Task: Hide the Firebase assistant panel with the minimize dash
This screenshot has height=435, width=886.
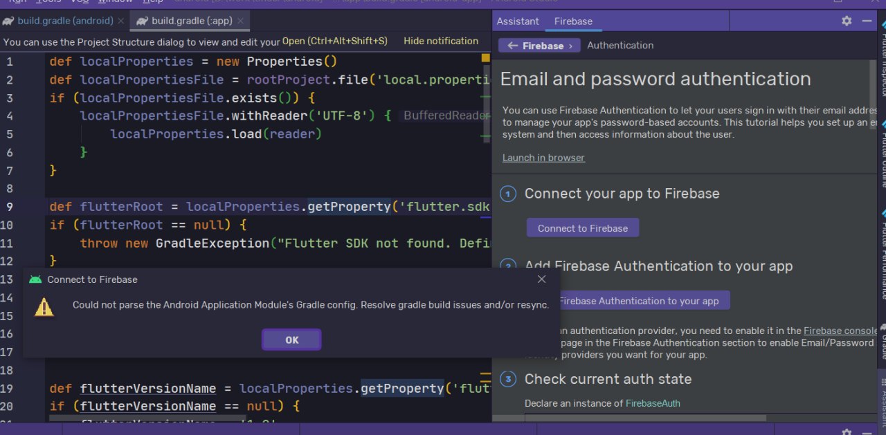Action: coord(867,21)
